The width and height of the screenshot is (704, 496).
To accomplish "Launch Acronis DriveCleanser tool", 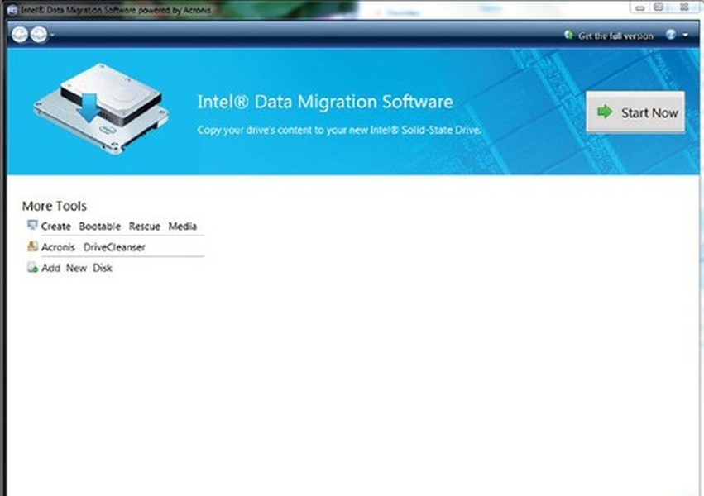I will point(93,247).
